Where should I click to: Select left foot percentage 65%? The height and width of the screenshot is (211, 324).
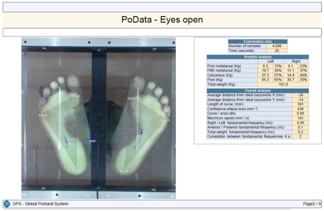(278, 80)
